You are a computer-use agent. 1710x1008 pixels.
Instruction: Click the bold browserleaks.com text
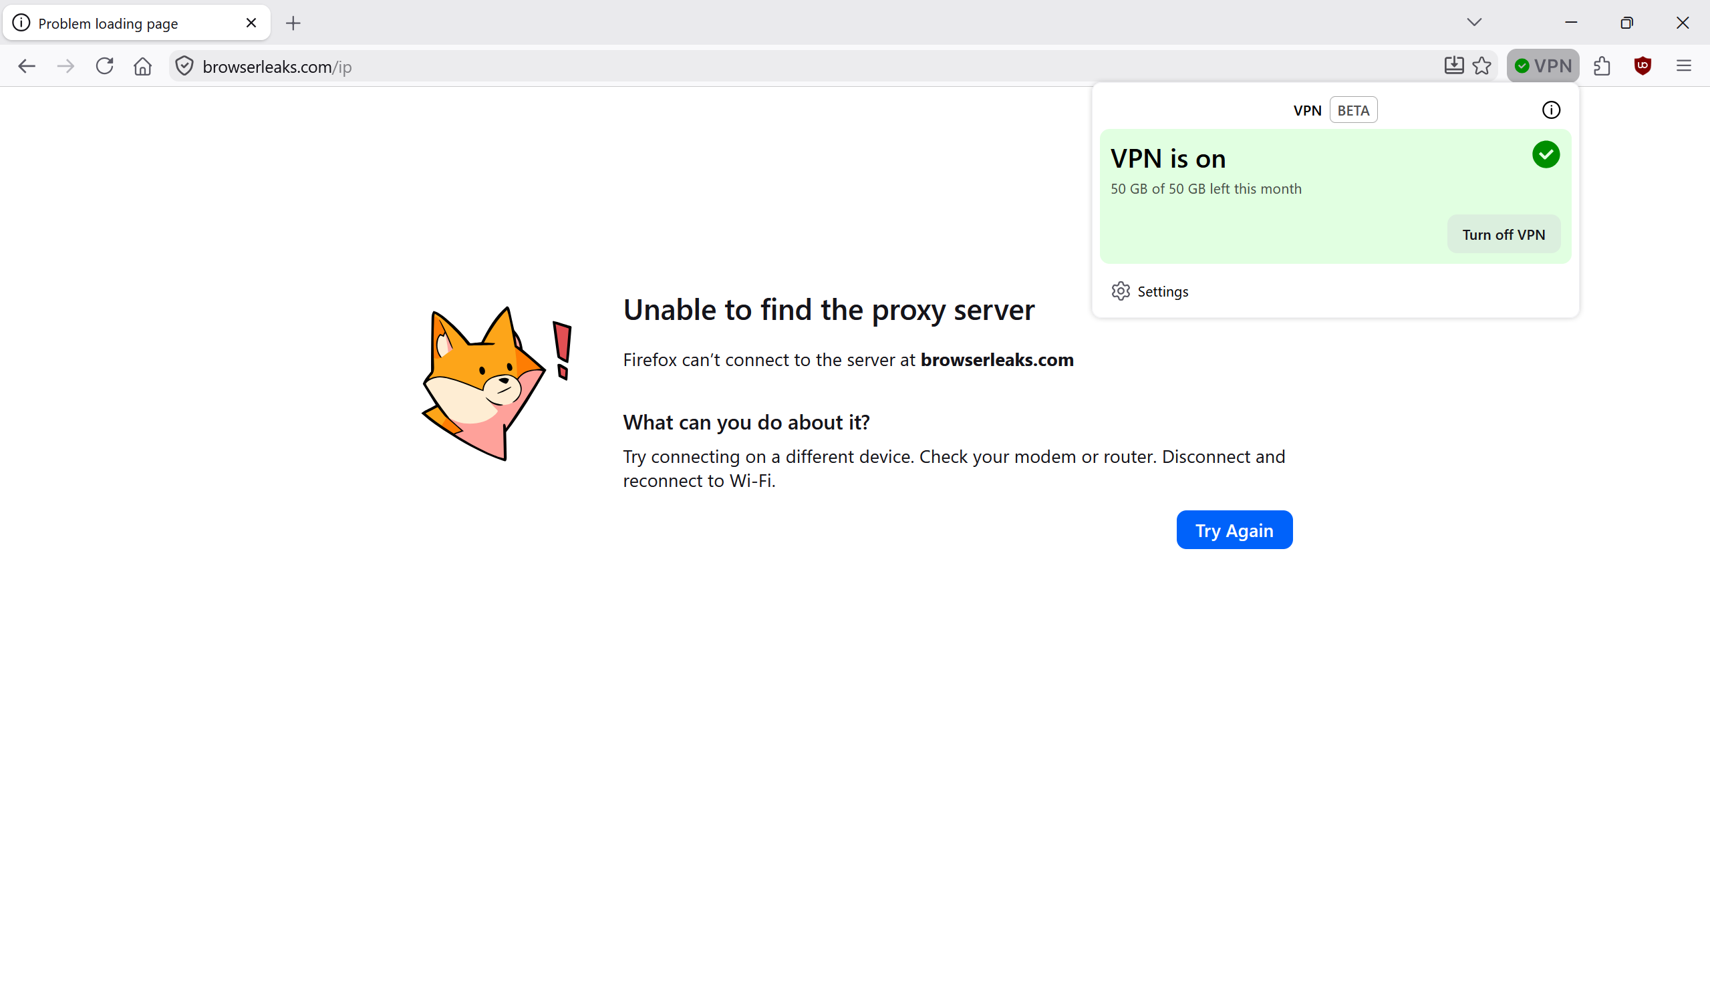[996, 360]
